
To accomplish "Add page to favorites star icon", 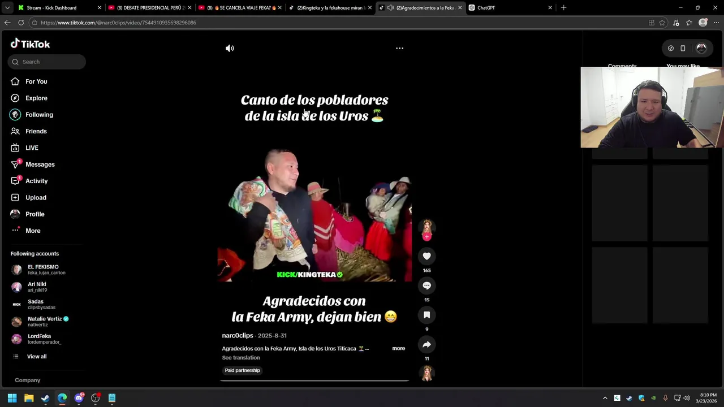I will (662, 23).
